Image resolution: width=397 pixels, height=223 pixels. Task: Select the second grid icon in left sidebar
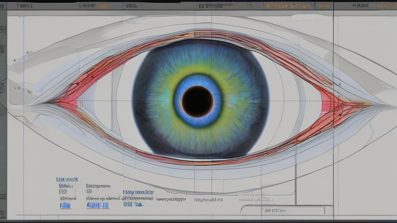3,49
